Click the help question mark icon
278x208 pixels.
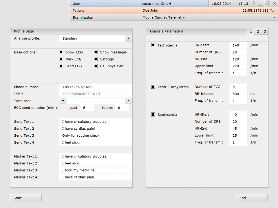coord(254,4)
